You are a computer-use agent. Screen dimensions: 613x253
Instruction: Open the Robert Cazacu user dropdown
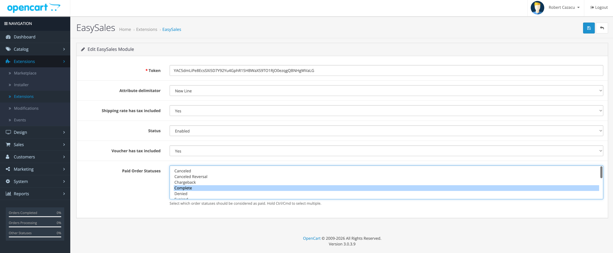click(564, 7)
